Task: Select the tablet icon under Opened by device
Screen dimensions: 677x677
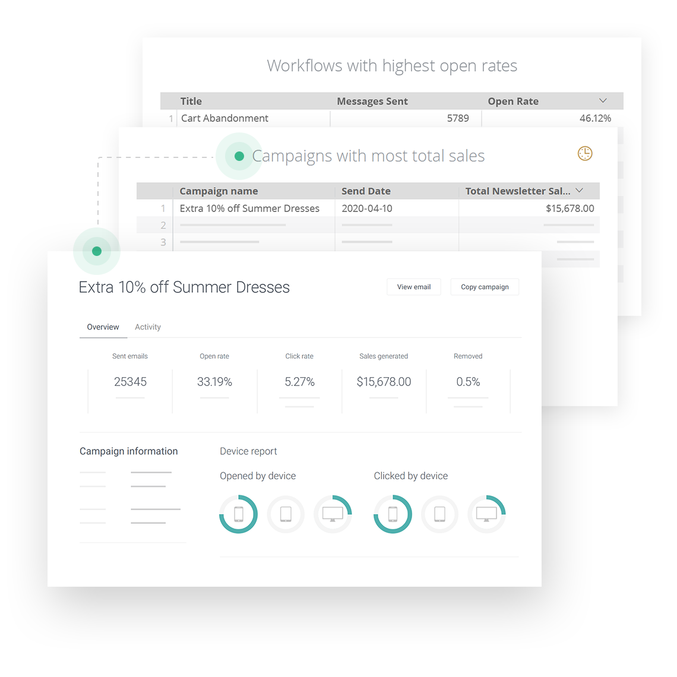Action: pos(286,514)
